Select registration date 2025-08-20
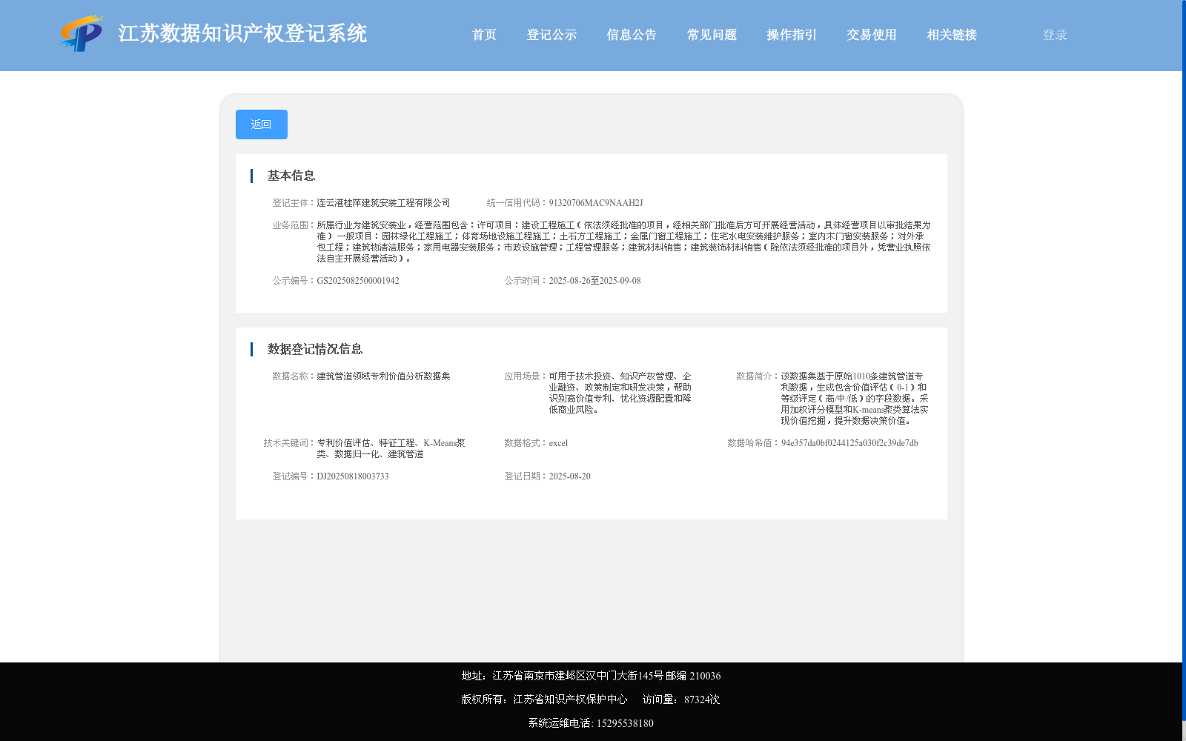The height and width of the screenshot is (741, 1186). 569,476
